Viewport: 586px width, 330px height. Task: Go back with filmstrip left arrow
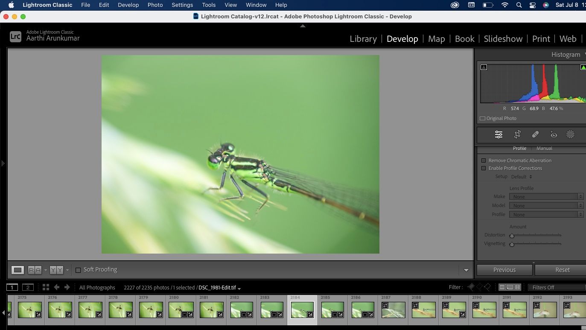point(56,287)
